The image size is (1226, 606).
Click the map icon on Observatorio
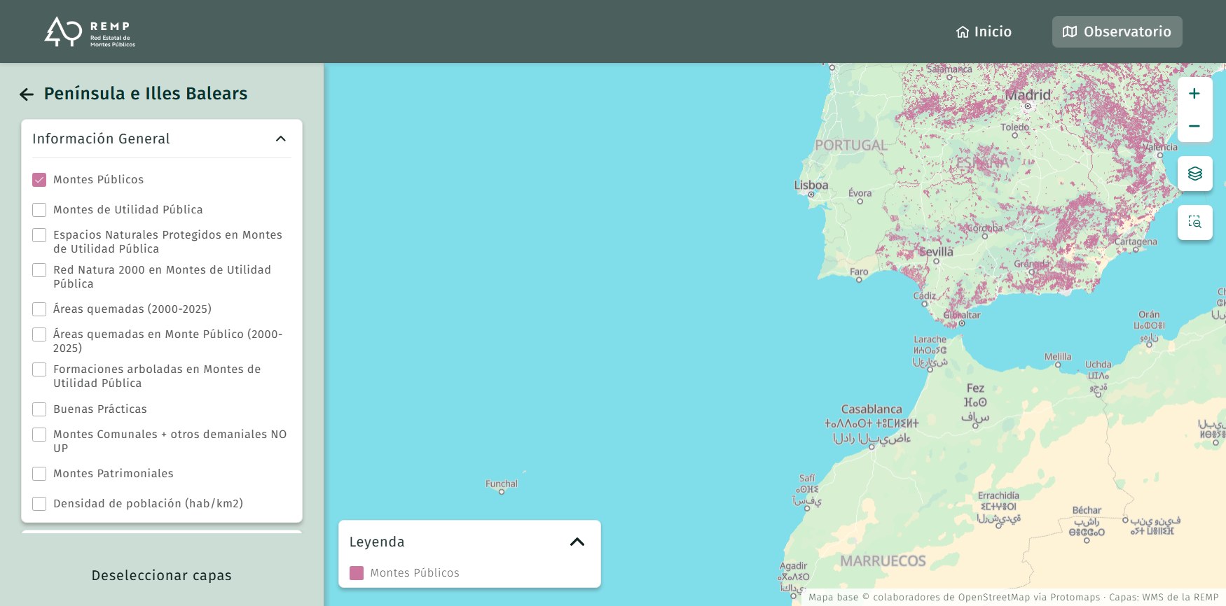click(1069, 32)
